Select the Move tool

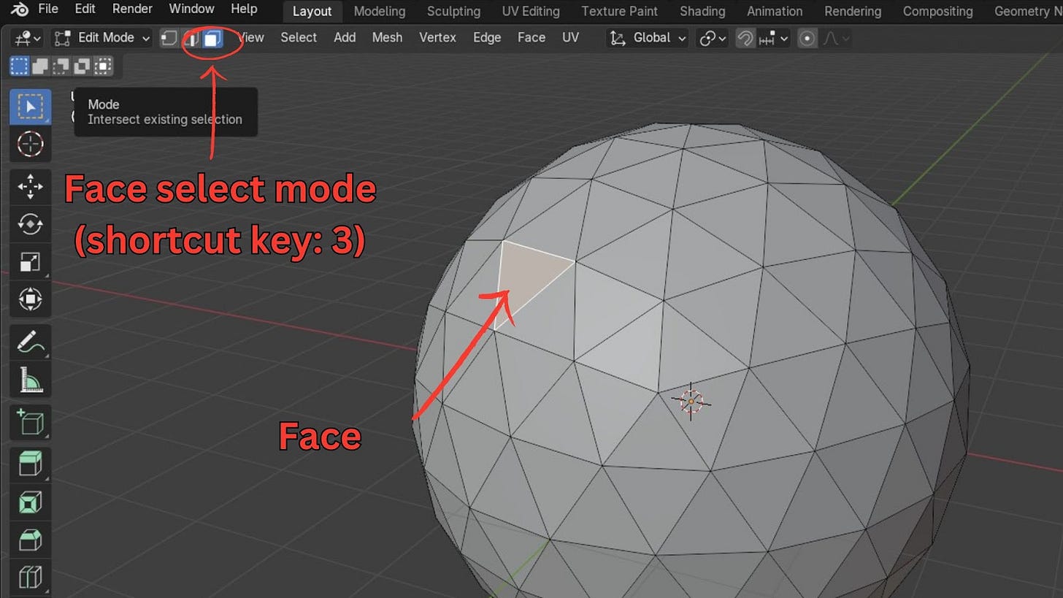tap(30, 187)
